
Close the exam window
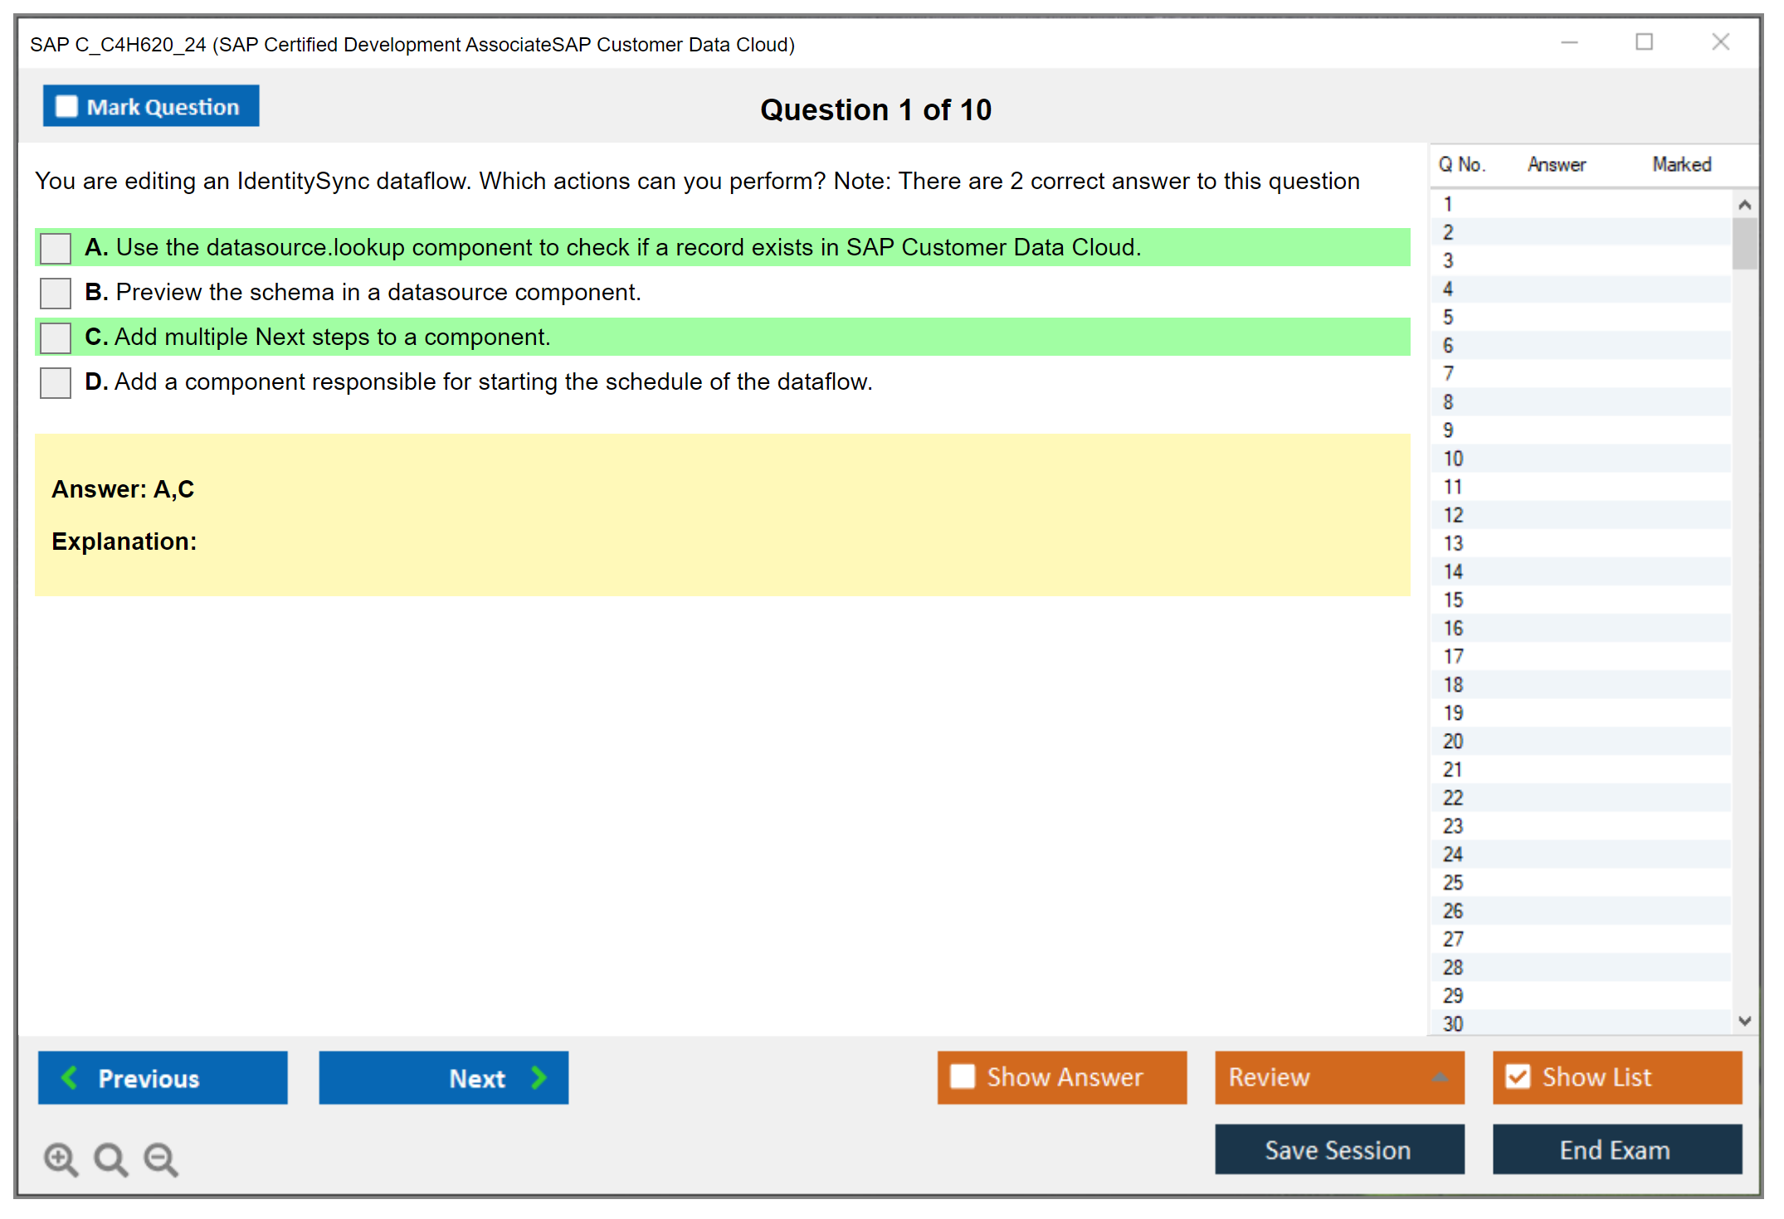(1720, 42)
